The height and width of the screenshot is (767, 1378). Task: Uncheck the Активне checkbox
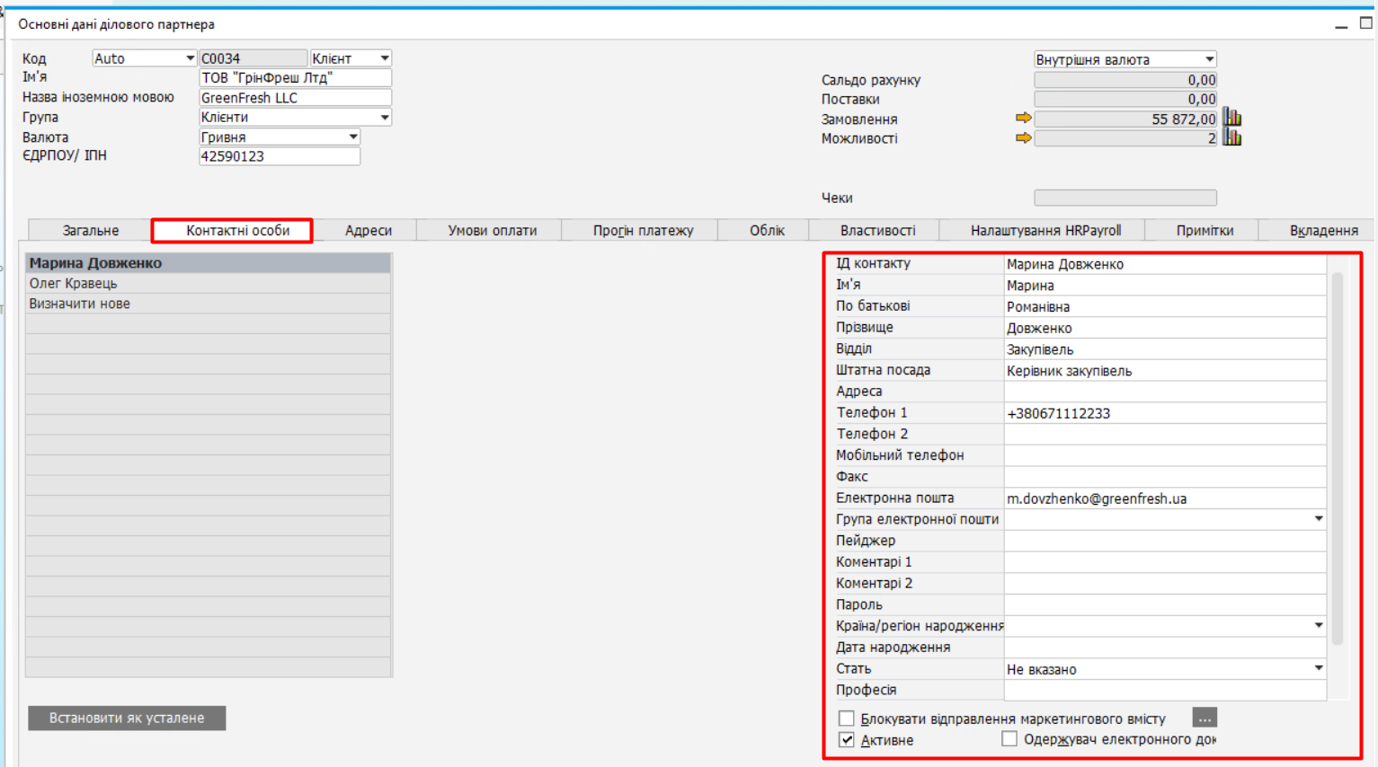click(x=847, y=740)
